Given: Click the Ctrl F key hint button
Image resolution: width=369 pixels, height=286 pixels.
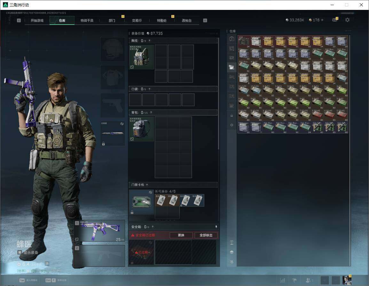Looking at the screenshot, I should click(56, 280).
